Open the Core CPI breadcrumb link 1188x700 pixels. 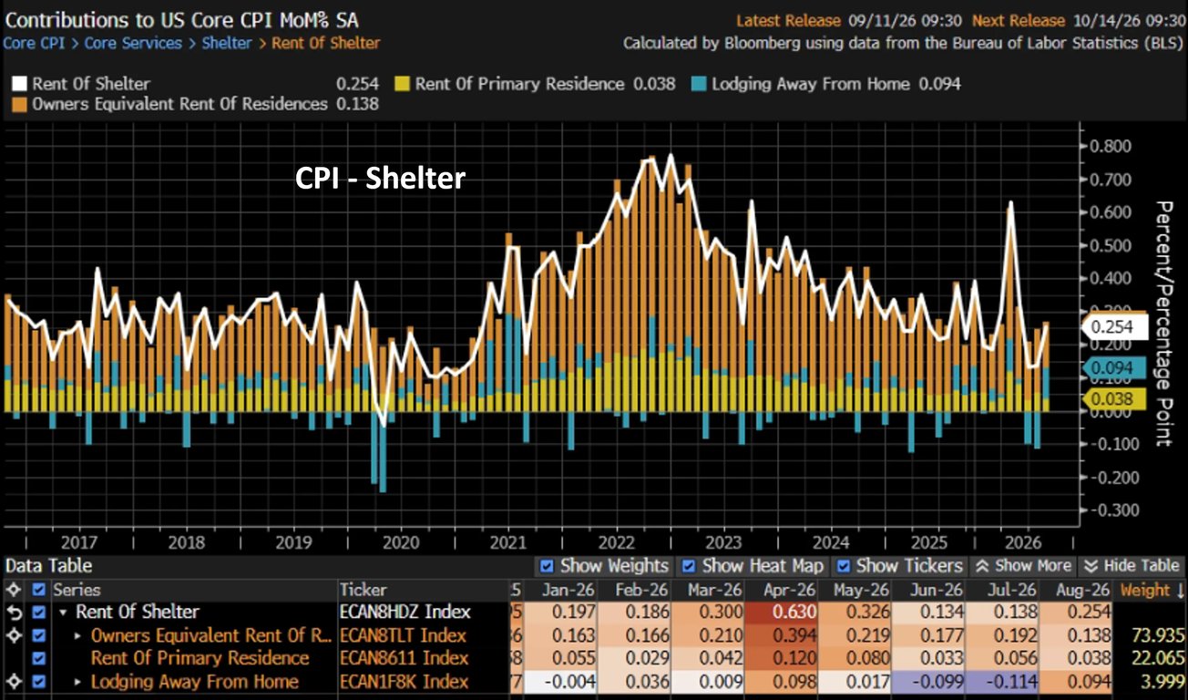pyautogui.click(x=35, y=43)
